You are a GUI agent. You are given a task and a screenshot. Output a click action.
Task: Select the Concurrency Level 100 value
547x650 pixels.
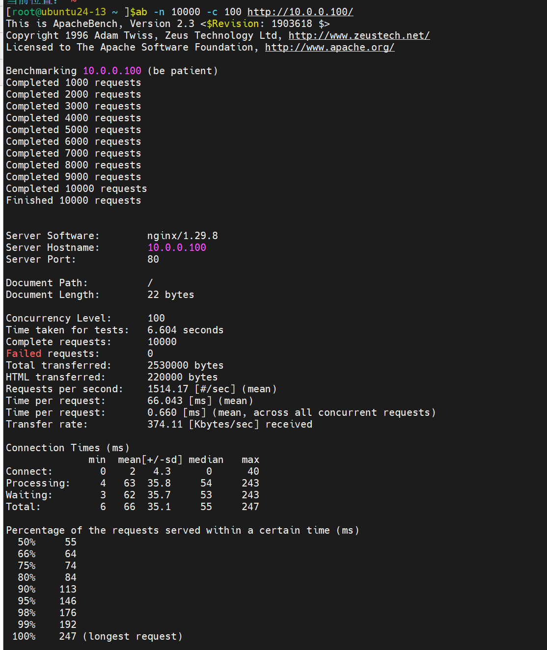[x=156, y=318]
